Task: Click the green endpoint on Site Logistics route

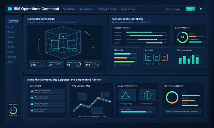Action: tap(110, 101)
